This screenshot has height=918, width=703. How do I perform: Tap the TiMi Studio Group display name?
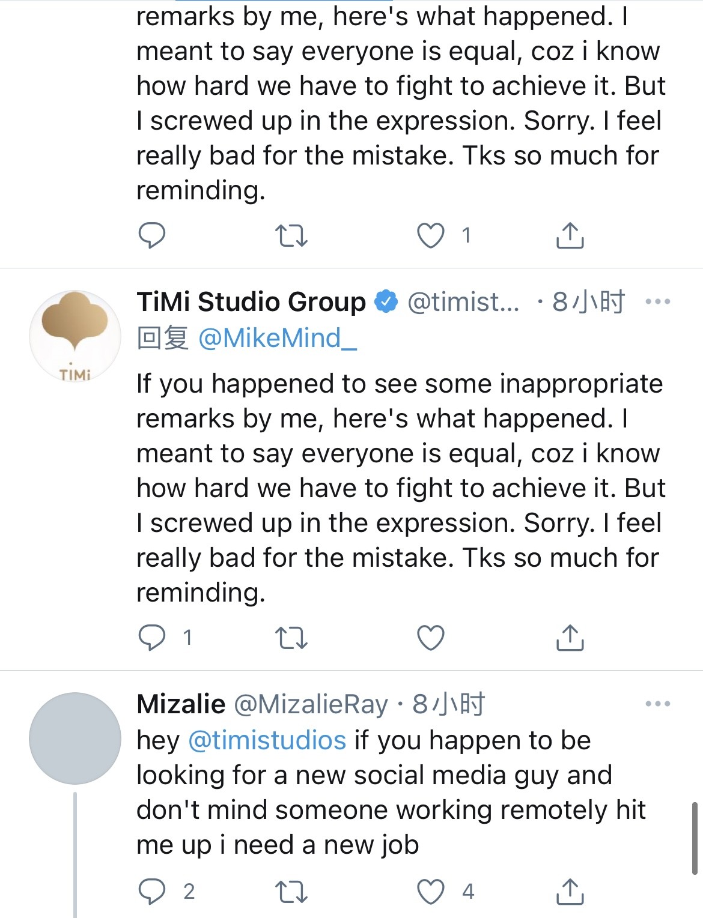click(x=251, y=301)
